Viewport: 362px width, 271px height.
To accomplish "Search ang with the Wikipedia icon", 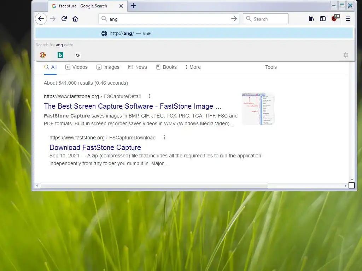I will pyautogui.click(x=78, y=55).
